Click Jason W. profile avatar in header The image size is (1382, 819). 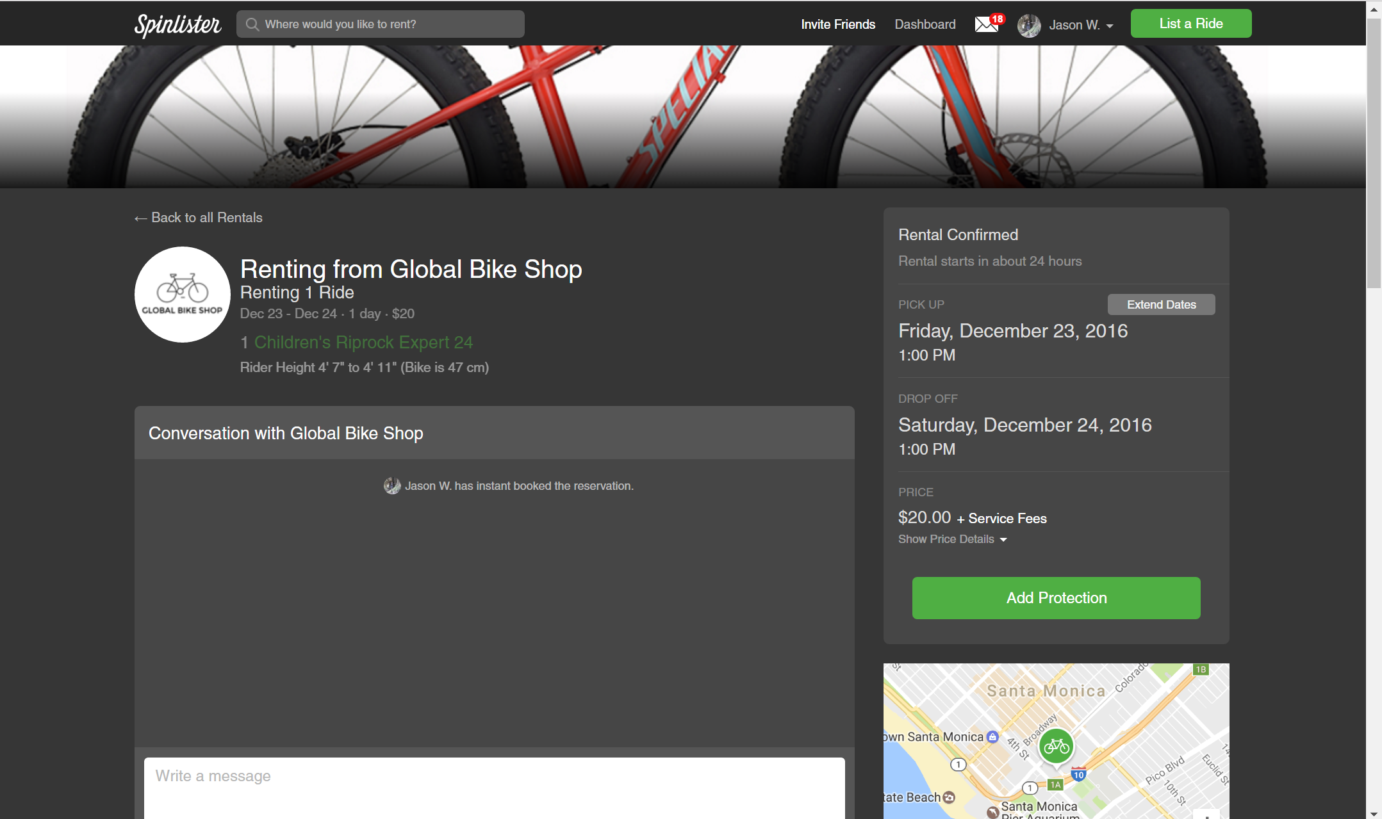point(1029,26)
